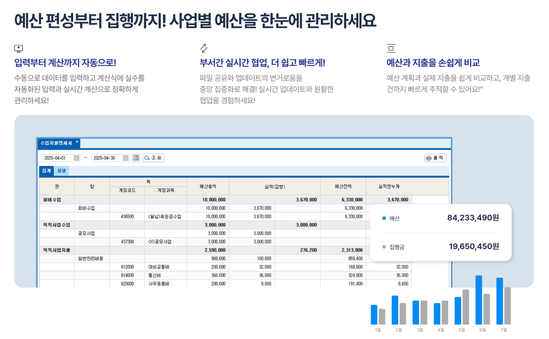
Task: Close the 수입지출명세서 tab with its X
Action: pos(77,142)
